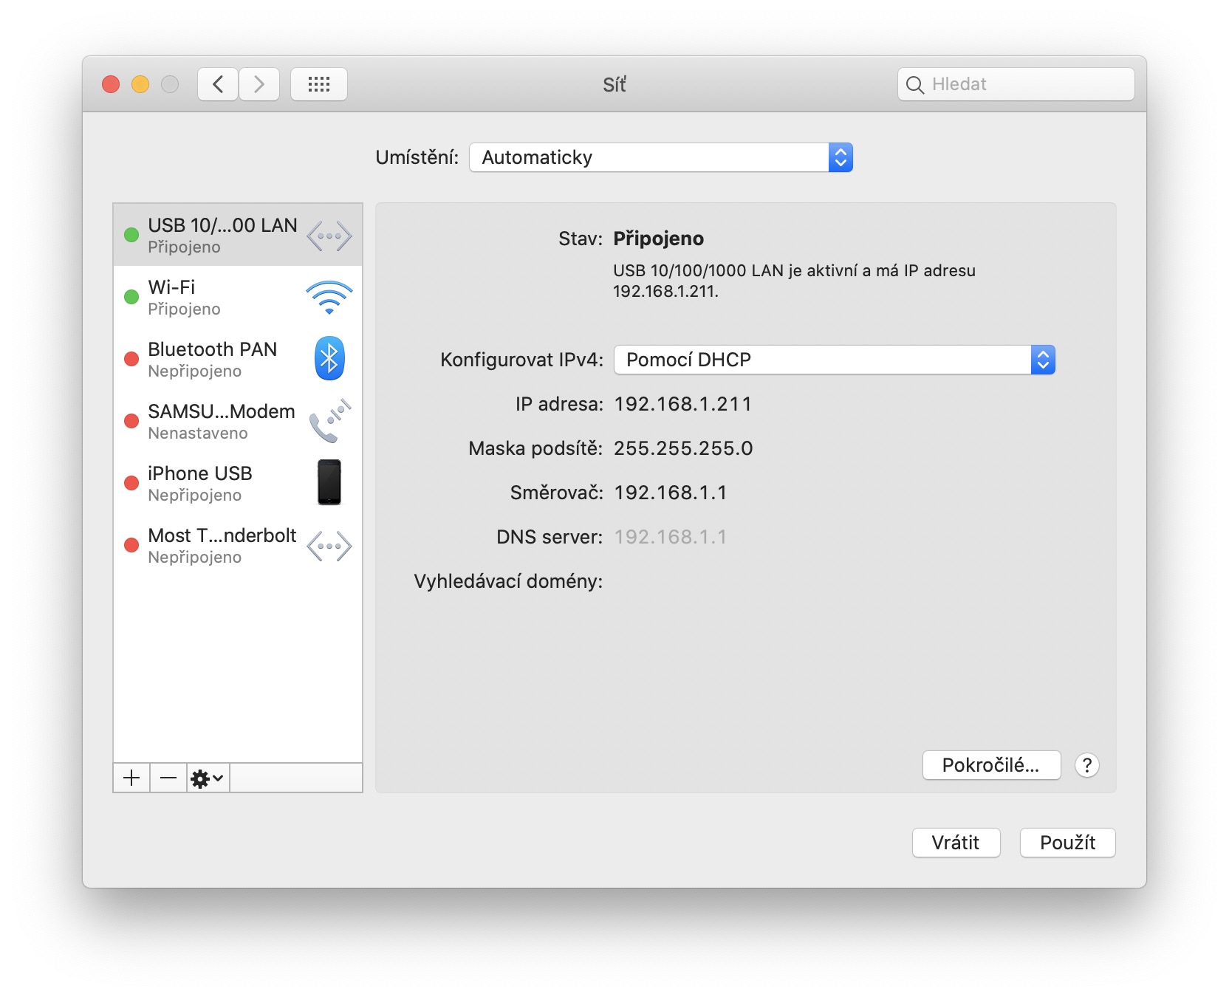Remove selected service with minus button

click(x=168, y=778)
